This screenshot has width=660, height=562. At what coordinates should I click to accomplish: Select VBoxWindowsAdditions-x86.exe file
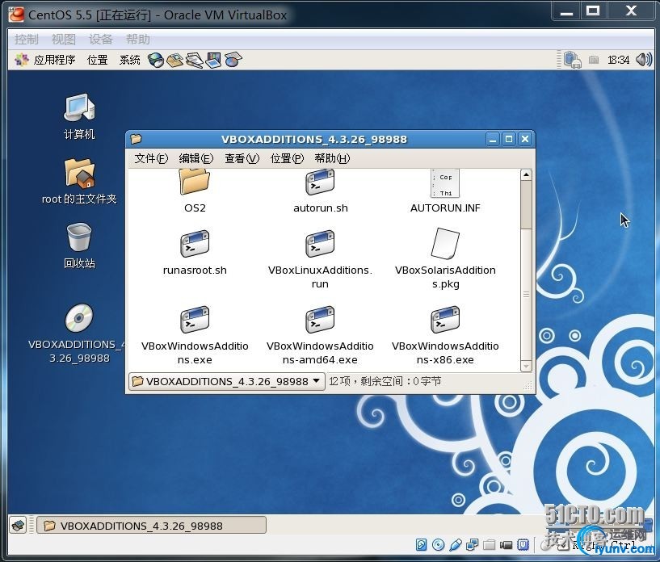(x=445, y=335)
